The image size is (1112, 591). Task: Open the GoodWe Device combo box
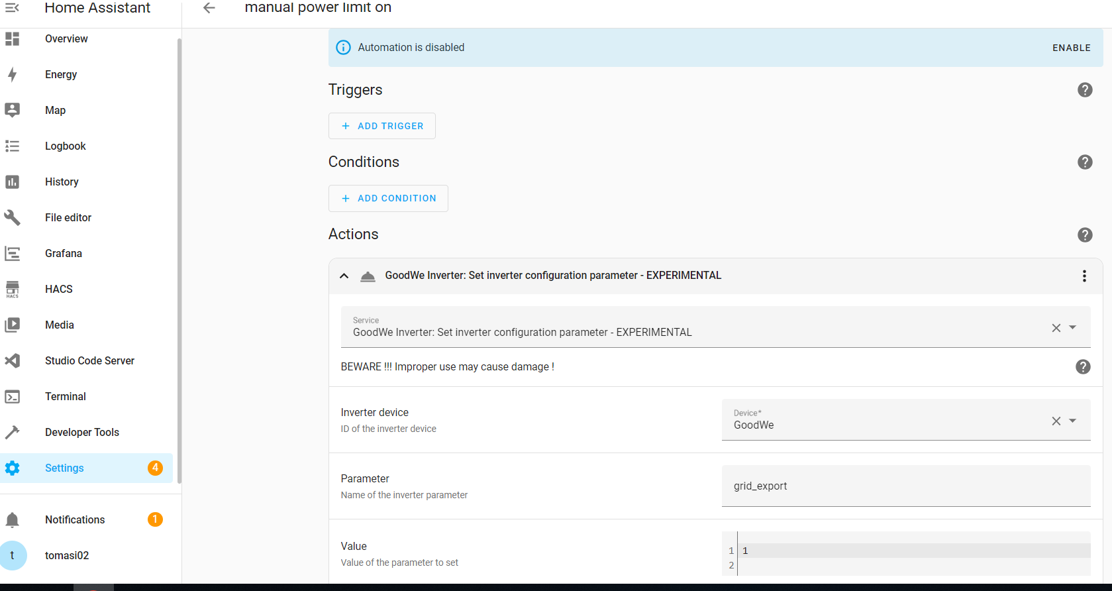[906, 419]
